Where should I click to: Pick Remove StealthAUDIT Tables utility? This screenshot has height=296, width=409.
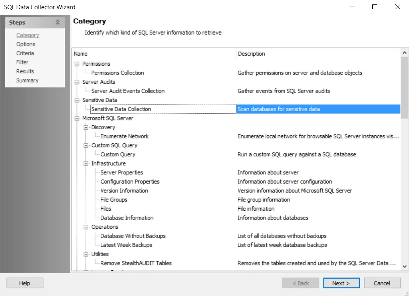tap(136, 263)
